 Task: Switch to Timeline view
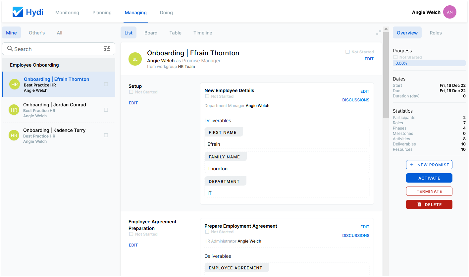[x=203, y=33]
